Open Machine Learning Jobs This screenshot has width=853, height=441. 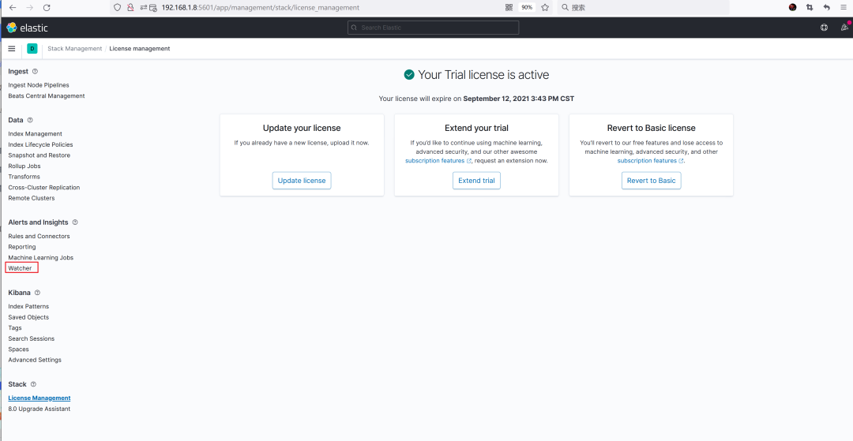[x=41, y=257]
